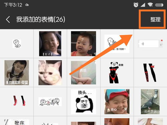
Task: Select the doodle figure sticker beside voice message
Action: [117, 44]
